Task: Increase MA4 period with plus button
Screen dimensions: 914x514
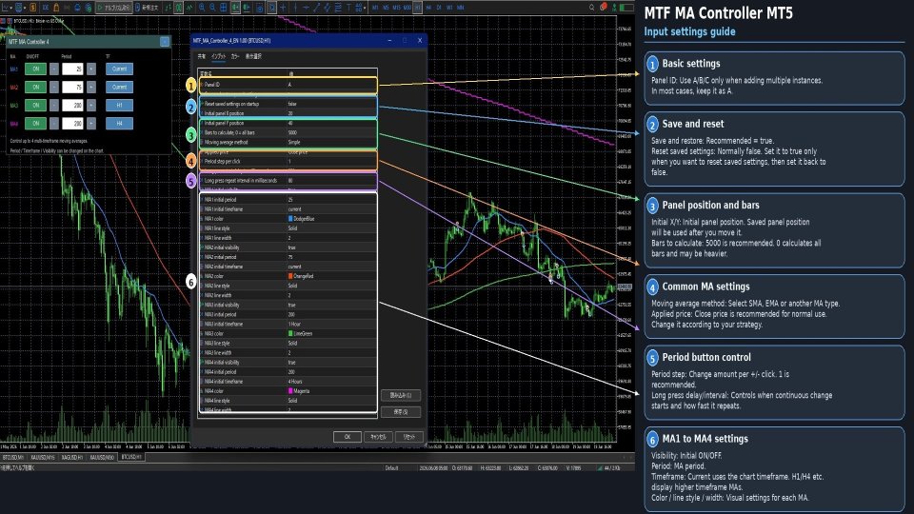Action: [91, 123]
